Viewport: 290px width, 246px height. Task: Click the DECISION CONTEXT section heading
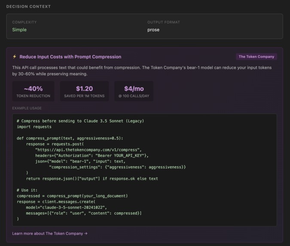pos(28,6)
